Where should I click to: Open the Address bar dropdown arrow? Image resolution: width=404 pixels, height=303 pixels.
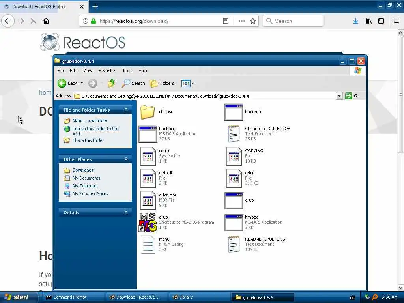[339, 96]
